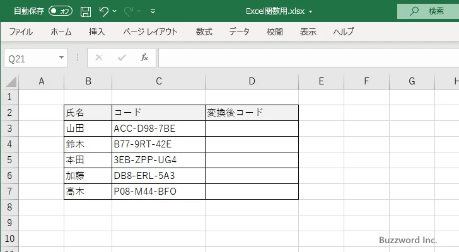Open the ページ レイアウト tab
The image size is (459, 252).
(x=150, y=31)
